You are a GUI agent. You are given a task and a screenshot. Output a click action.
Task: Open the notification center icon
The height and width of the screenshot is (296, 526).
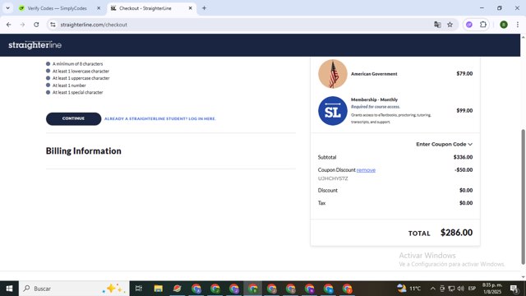point(514,289)
